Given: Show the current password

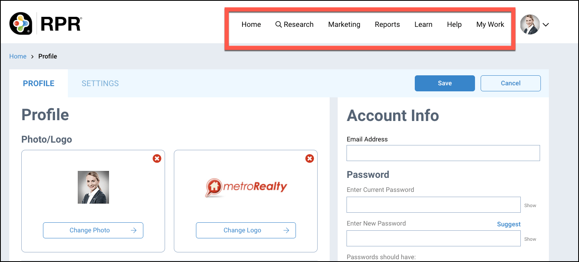Looking at the screenshot, I should pos(530,206).
